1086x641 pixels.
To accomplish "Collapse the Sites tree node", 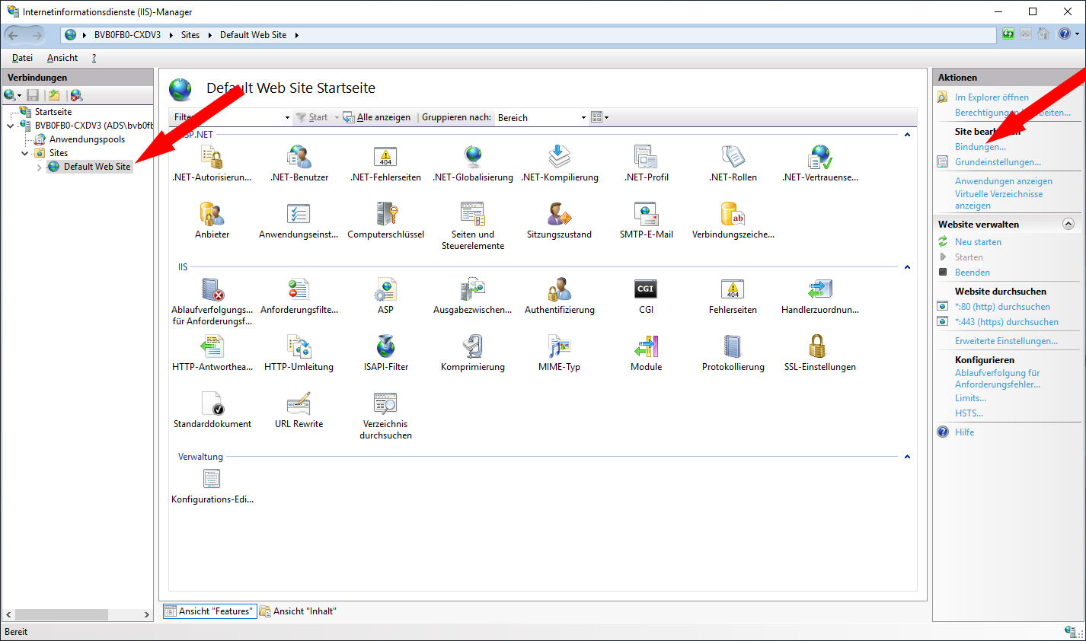I will 25,153.
